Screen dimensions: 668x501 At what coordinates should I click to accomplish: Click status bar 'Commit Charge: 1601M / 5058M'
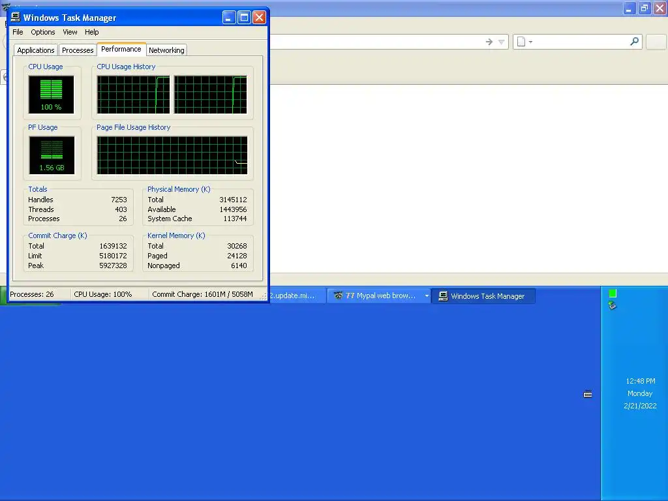tap(202, 294)
